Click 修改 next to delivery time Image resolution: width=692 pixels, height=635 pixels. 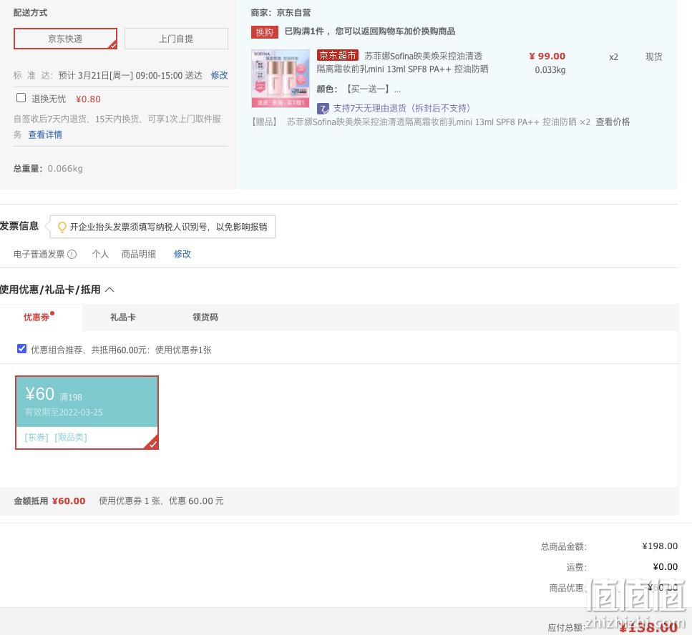pos(219,75)
